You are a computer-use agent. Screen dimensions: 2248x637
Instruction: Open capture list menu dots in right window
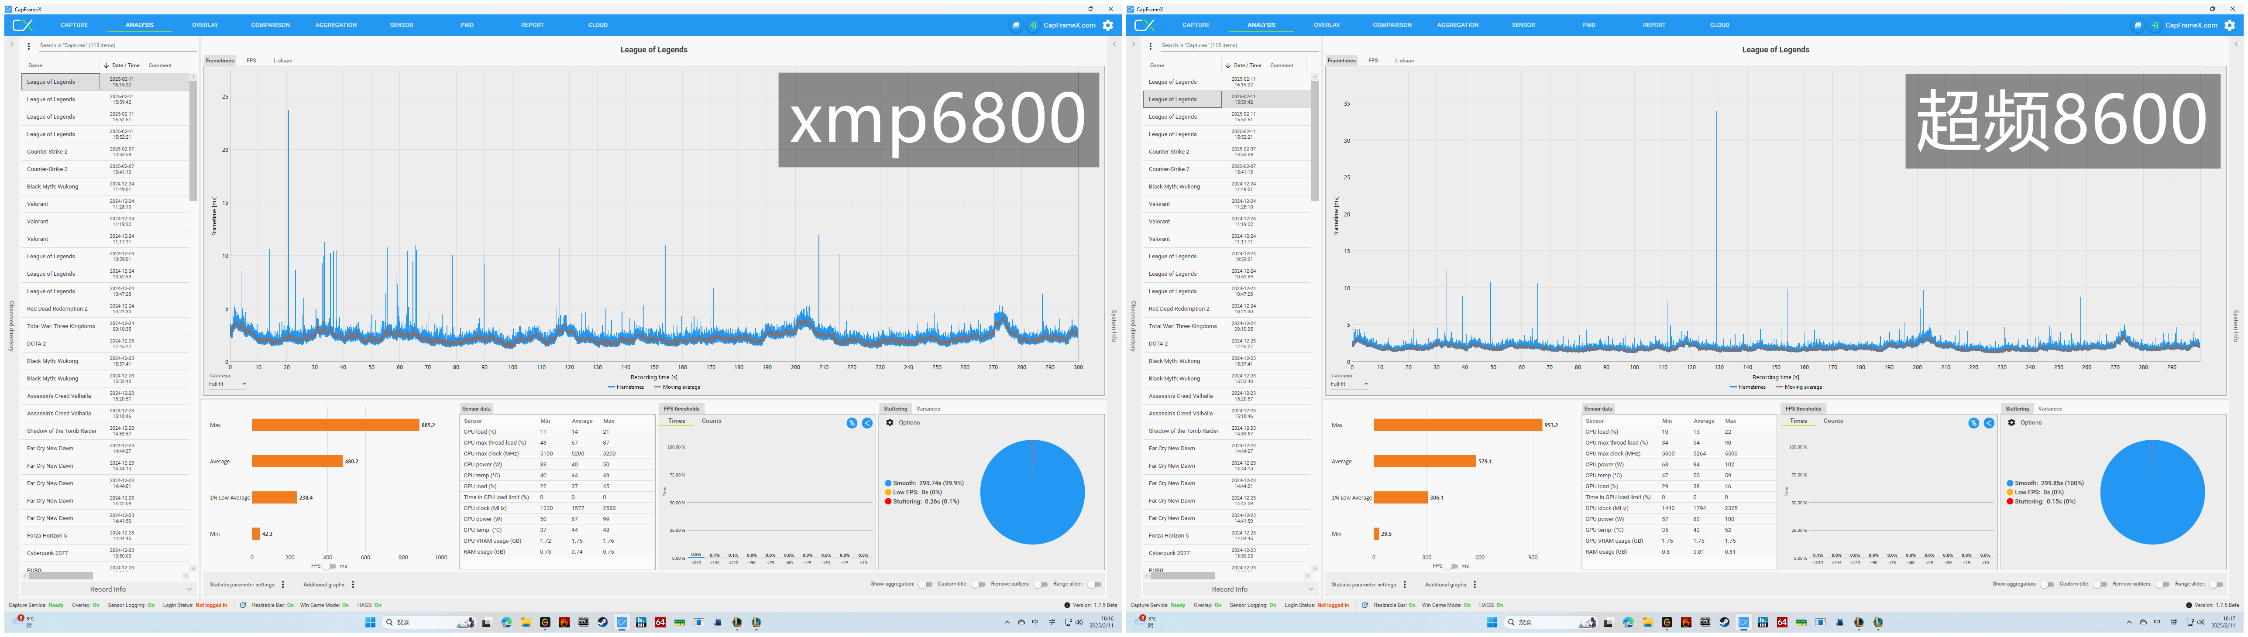(1150, 46)
